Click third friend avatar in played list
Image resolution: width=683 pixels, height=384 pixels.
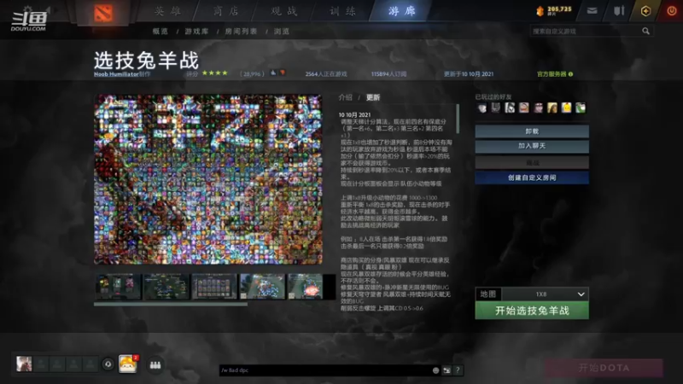coord(510,108)
